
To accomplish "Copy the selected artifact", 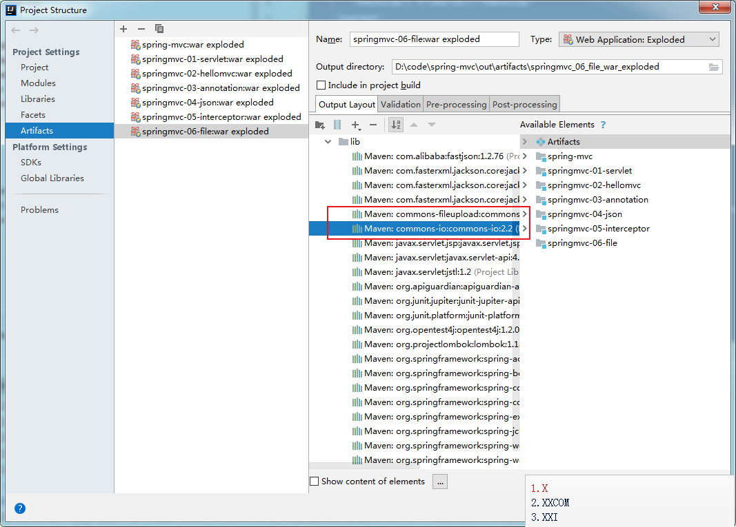I will [159, 29].
